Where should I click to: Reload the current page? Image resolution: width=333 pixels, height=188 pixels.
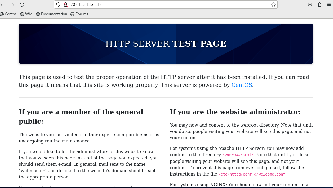pos(22,5)
